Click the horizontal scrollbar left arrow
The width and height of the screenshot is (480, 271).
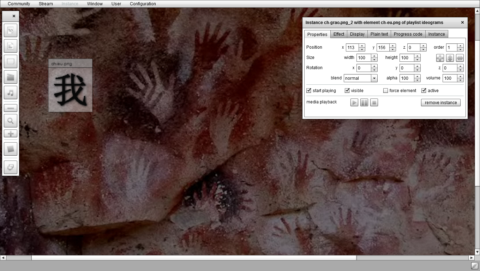click(x=3, y=258)
